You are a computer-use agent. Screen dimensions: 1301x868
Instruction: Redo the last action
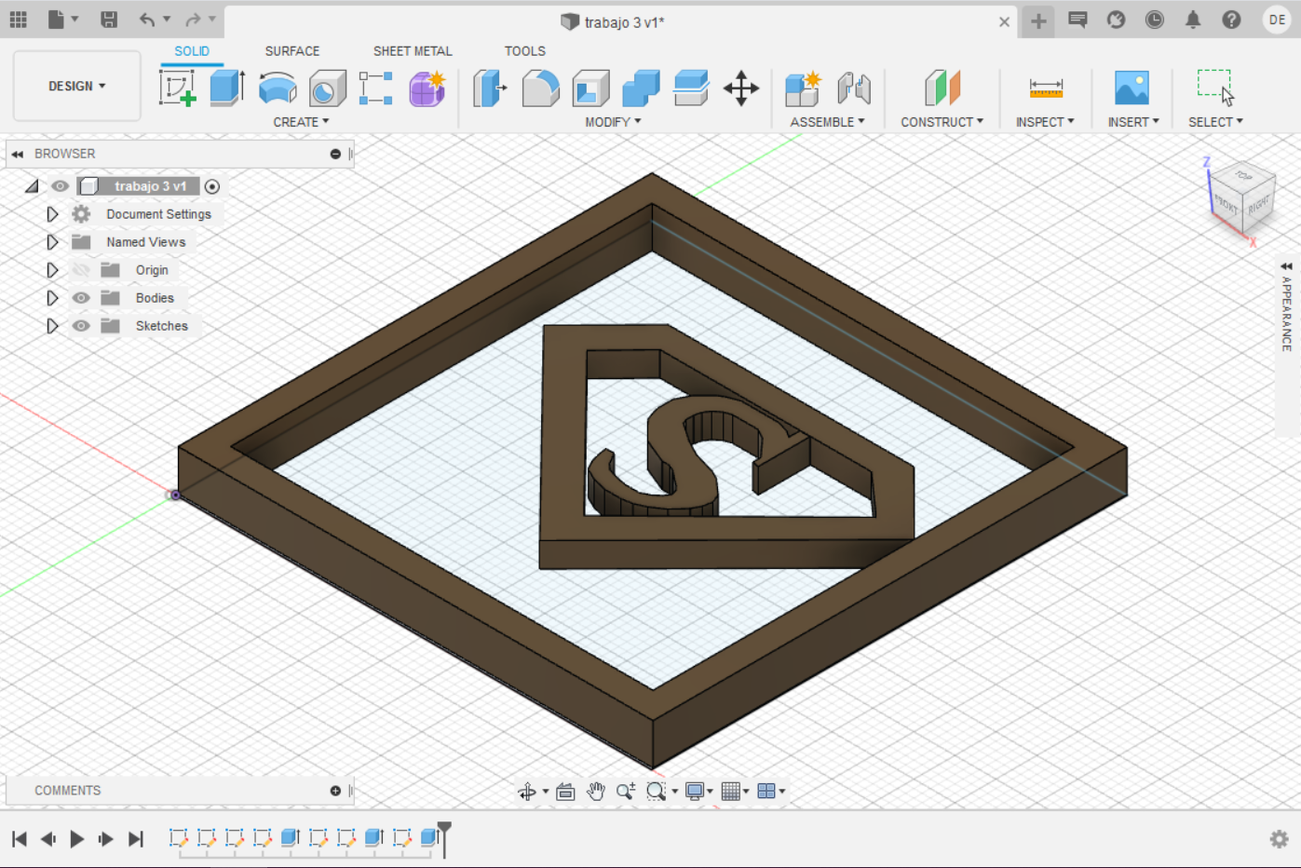(193, 20)
